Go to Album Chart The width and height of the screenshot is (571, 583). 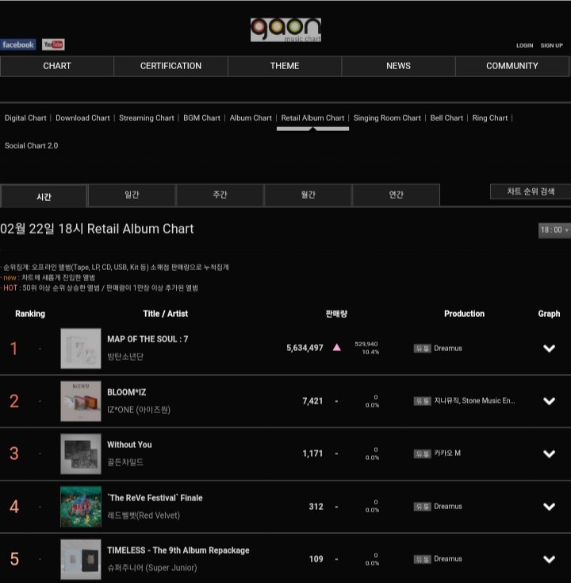tap(251, 118)
